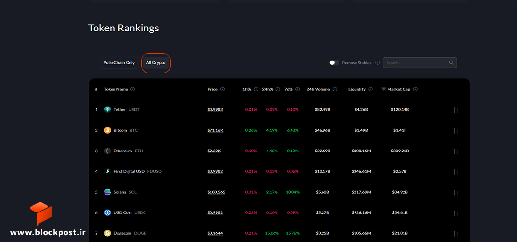517x242 pixels.
Task: Open the chart icon for Tether row
Action: click(x=455, y=110)
